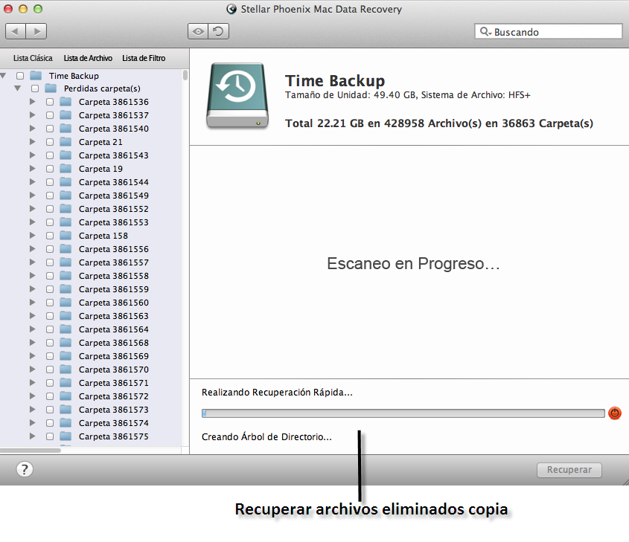Screen dimensions: 629x542
Task: Click Realizando Recuperación Rápida… status text
Action: pyautogui.click(x=277, y=392)
